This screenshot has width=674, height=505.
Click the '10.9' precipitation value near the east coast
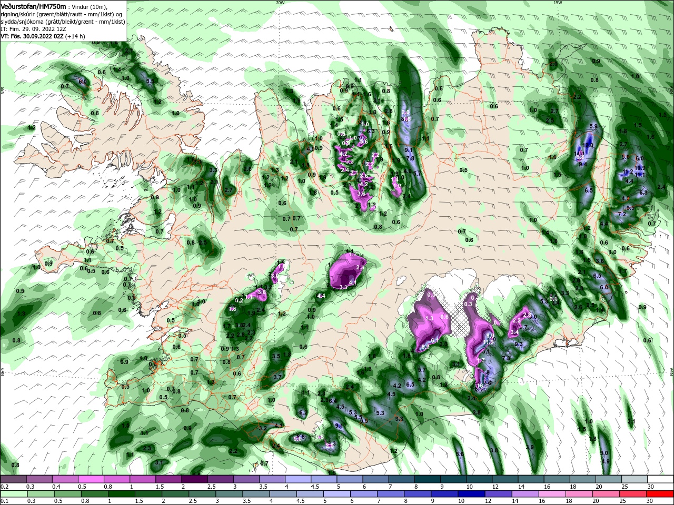click(x=639, y=168)
